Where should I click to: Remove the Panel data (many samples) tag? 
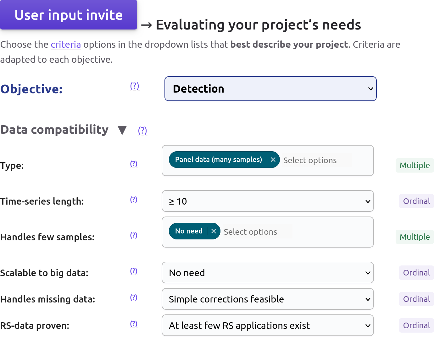(273, 160)
